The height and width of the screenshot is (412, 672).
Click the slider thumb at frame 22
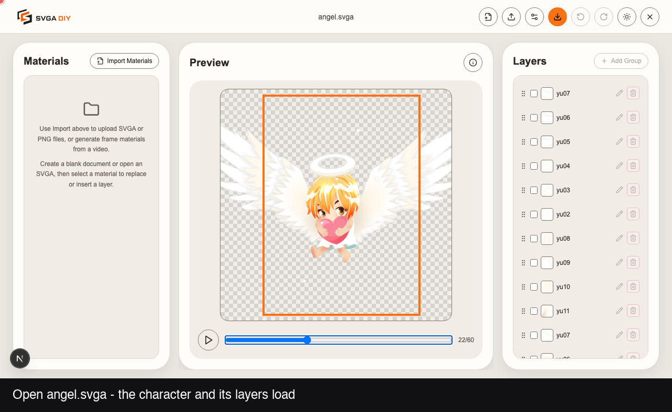pyautogui.click(x=307, y=340)
